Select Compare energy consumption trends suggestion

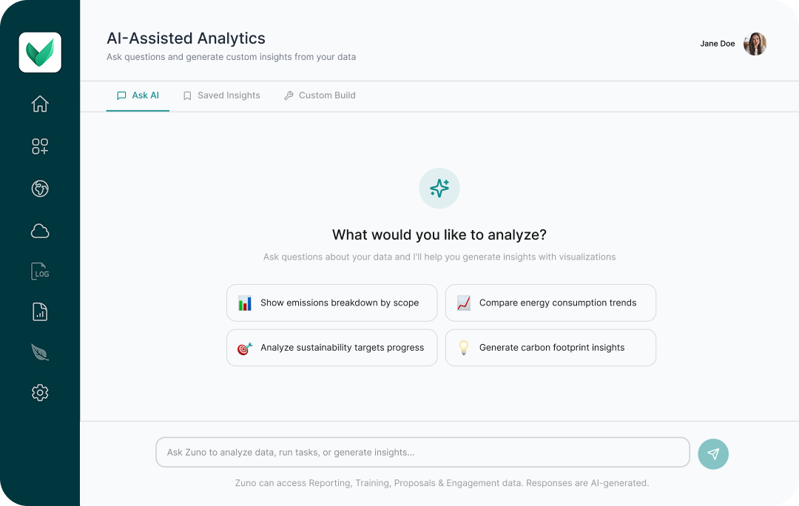click(x=550, y=303)
